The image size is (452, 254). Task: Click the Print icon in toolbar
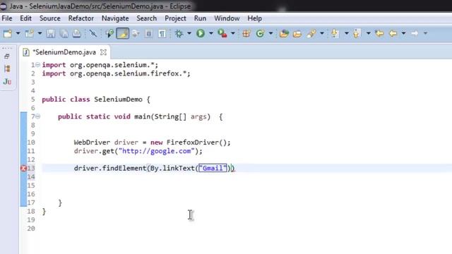[x=77, y=34]
